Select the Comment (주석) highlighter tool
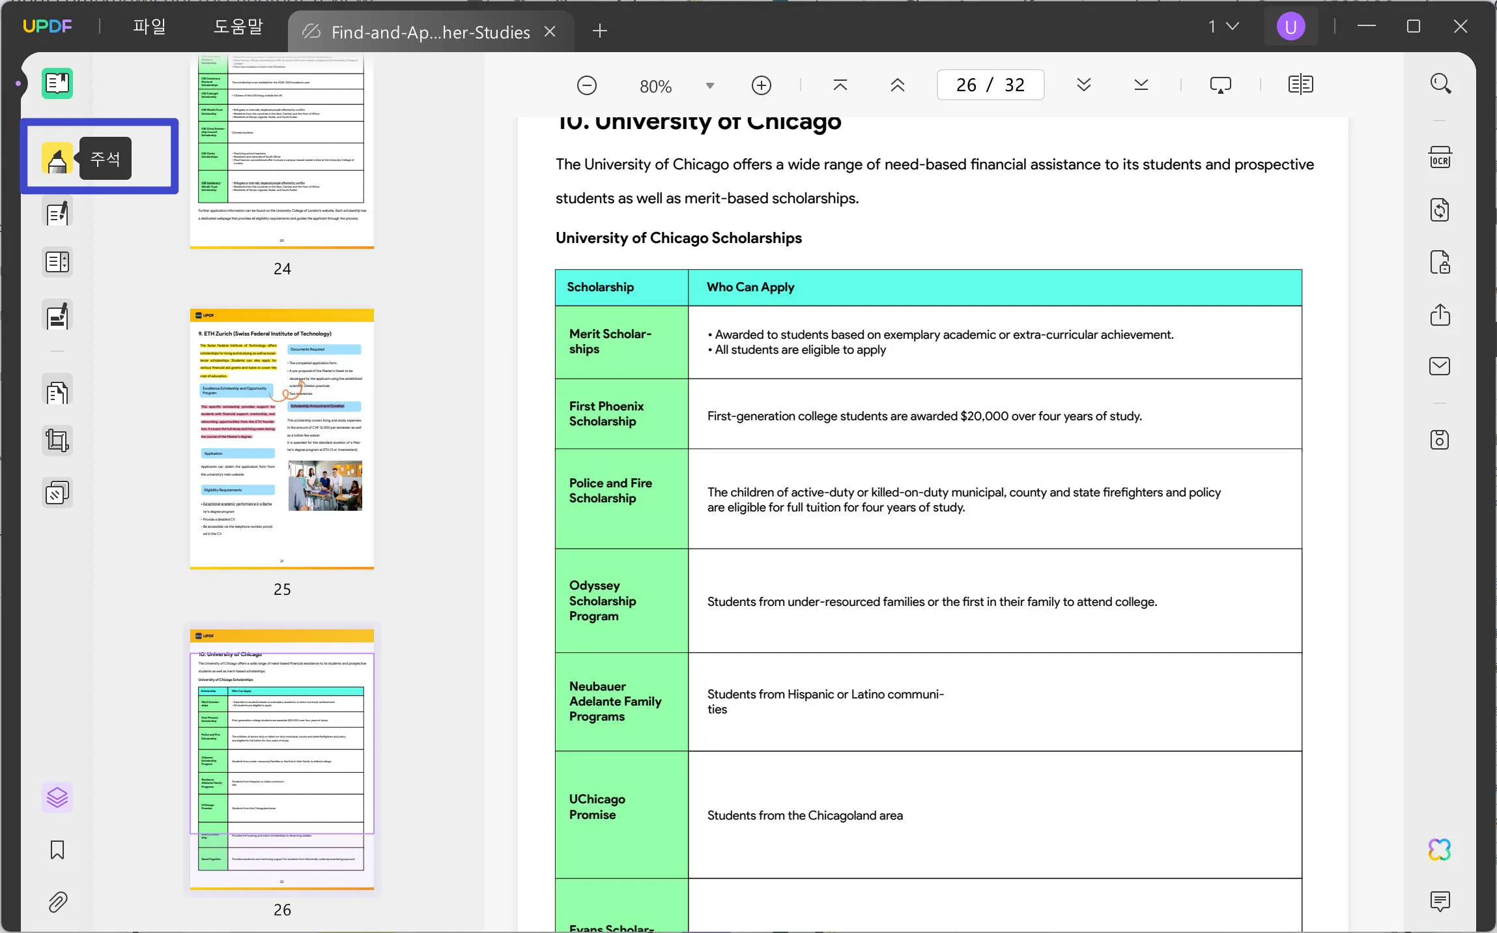The height and width of the screenshot is (933, 1497). 57,158
